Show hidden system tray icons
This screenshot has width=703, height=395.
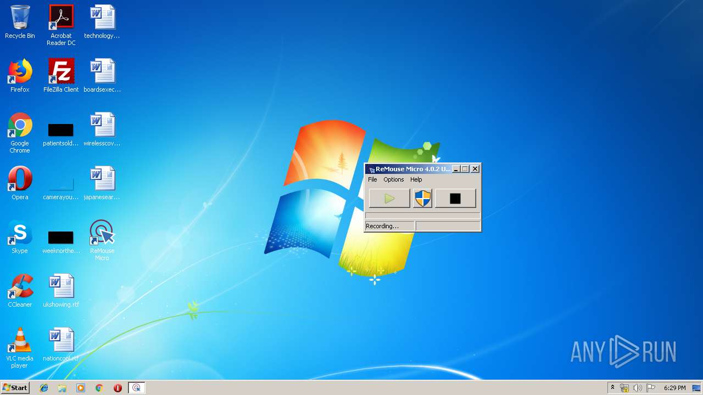[613, 388]
